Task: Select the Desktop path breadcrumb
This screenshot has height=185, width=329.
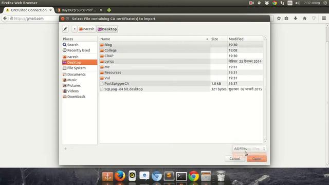Action: tap(107, 29)
